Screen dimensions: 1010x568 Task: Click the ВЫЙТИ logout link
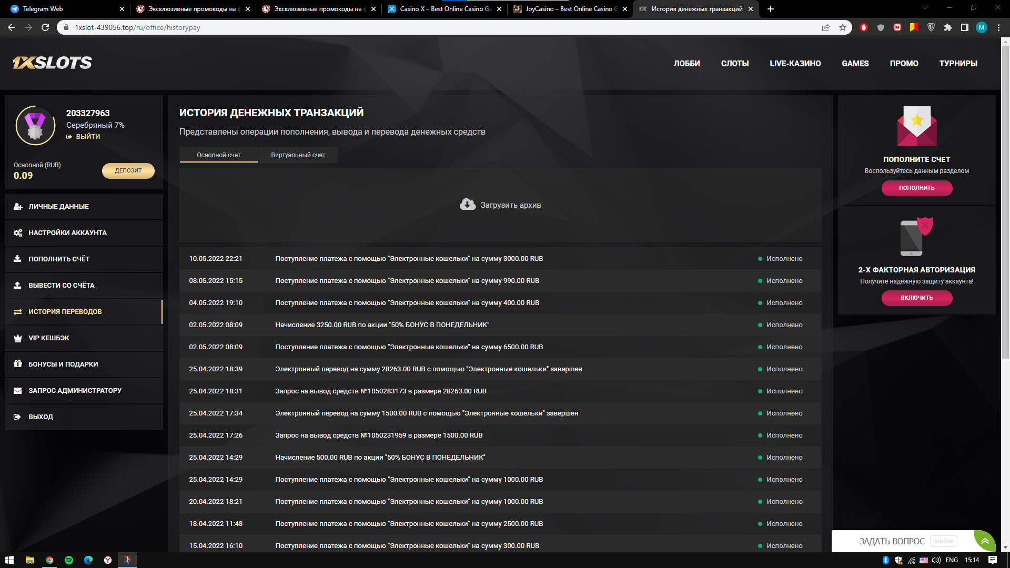87,137
